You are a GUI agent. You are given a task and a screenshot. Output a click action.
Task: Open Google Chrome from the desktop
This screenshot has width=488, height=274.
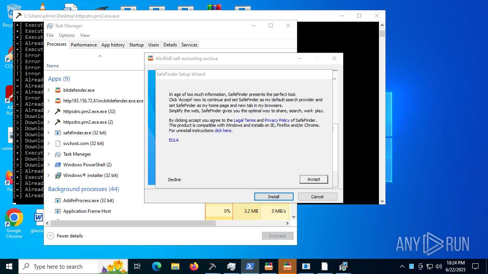[x=14, y=224]
